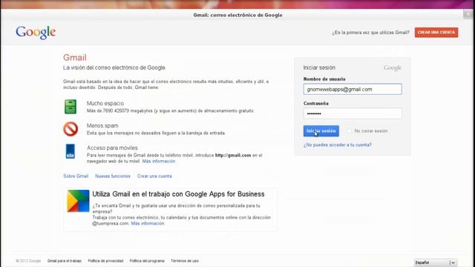Open the 'Sobre Gmail' link
This screenshot has height=267, width=475.
[76, 177]
